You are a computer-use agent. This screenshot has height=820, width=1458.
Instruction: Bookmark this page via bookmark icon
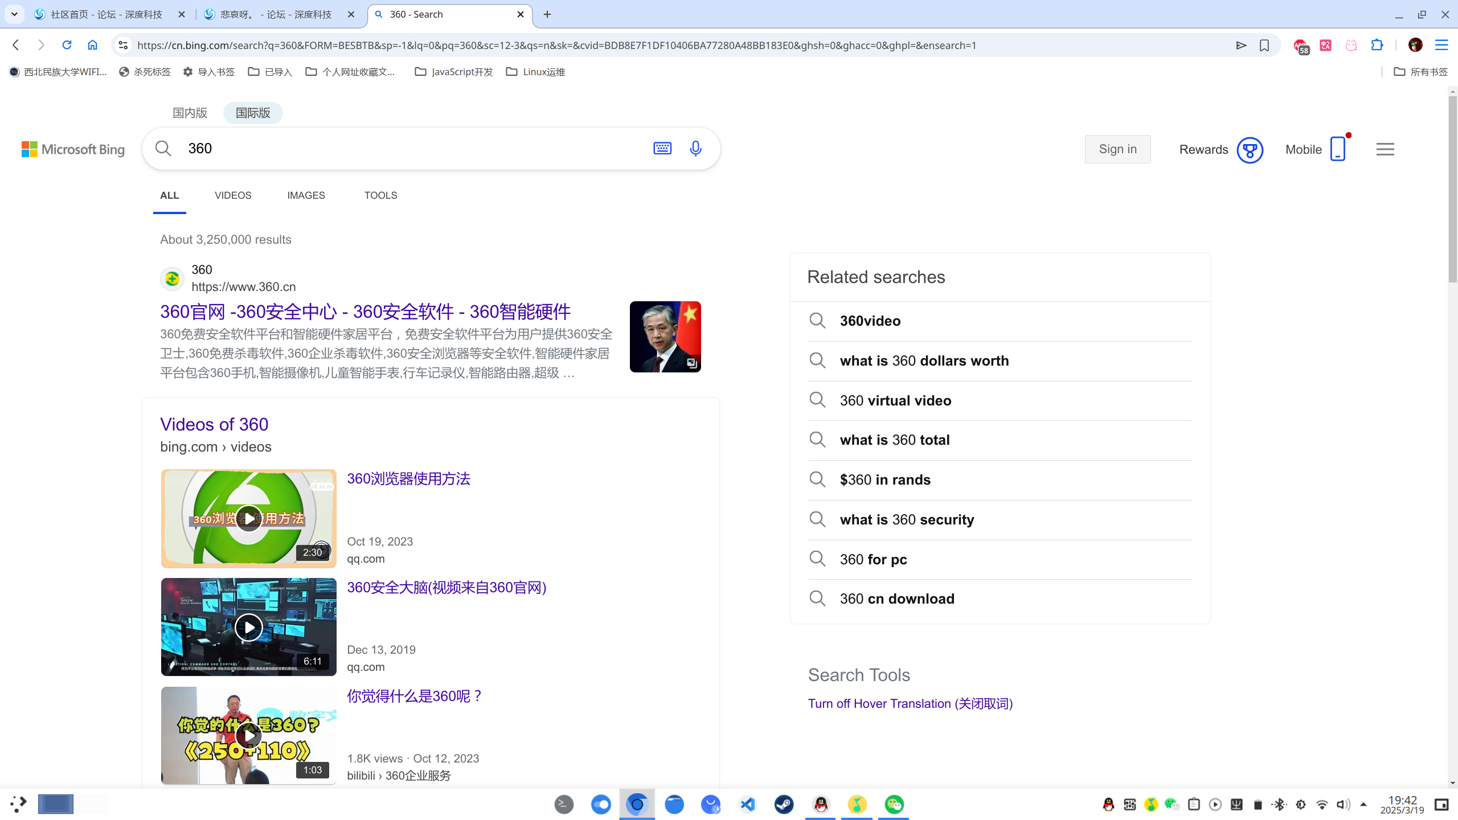pos(1264,45)
